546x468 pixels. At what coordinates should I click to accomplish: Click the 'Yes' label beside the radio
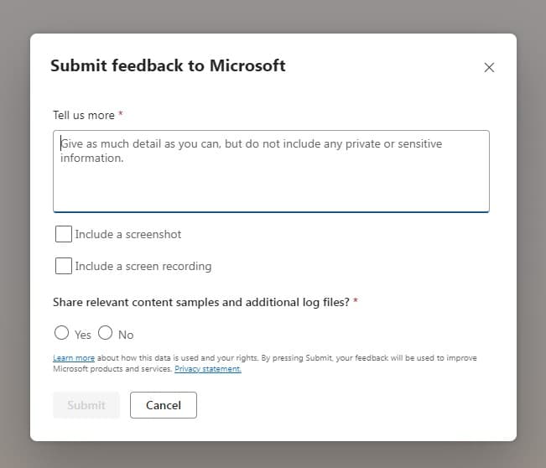pyautogui.click(x=83, y=335)
